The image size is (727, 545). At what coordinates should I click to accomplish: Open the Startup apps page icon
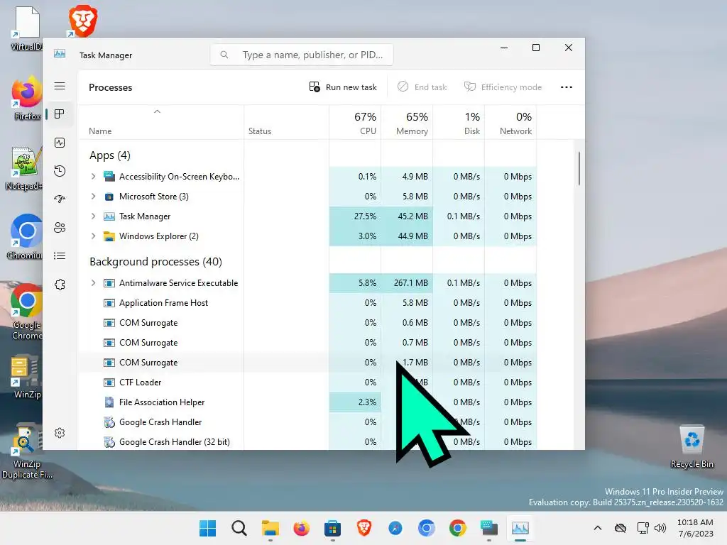tap(60, 199)
